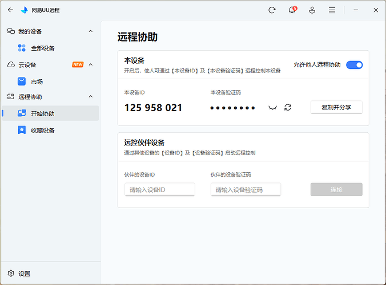Click the 远程协助 page title
The image size is (386, 285).
[138, 37]
